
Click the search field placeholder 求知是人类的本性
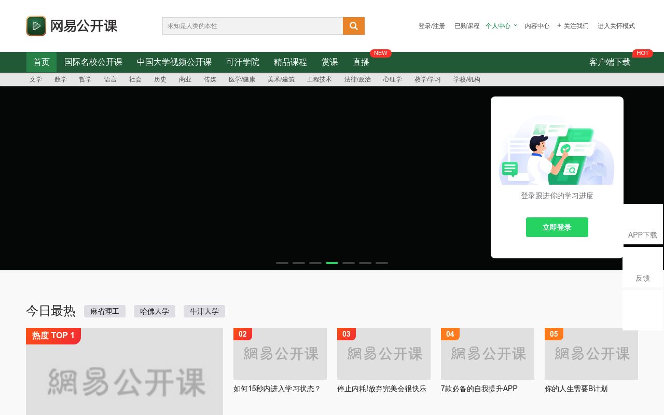pyautogui.click(x=192, y=26)
